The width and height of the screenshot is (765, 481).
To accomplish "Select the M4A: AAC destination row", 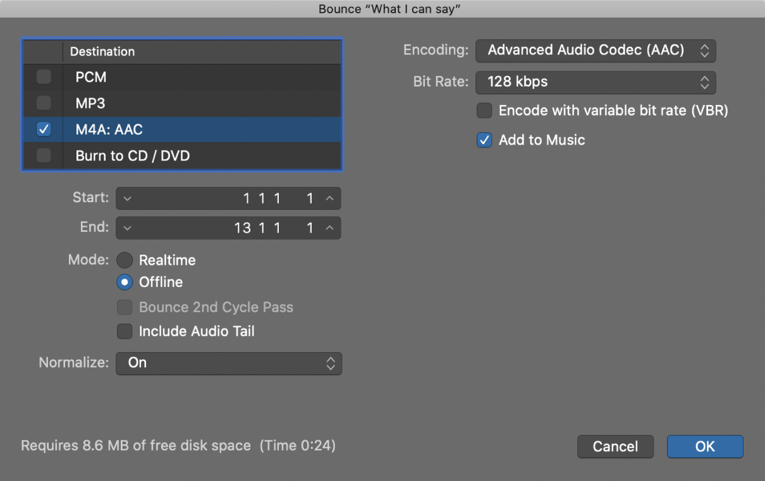I will click(182, 130).
